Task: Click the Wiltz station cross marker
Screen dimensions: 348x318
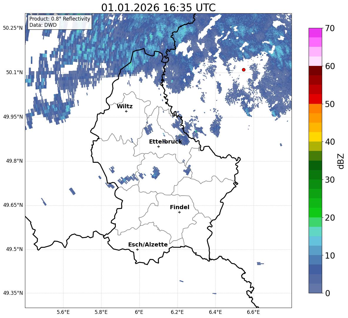Action: 126,111
